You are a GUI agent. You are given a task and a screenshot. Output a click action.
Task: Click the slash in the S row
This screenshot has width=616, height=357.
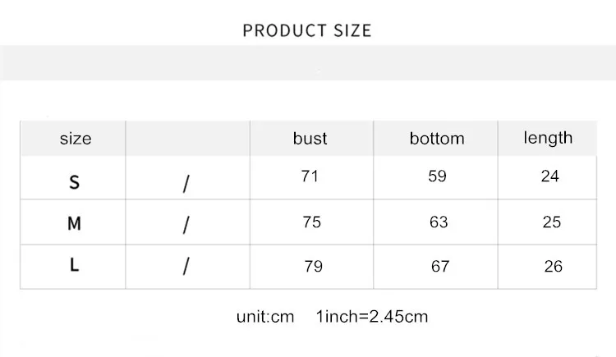click(x=186, y=184)
